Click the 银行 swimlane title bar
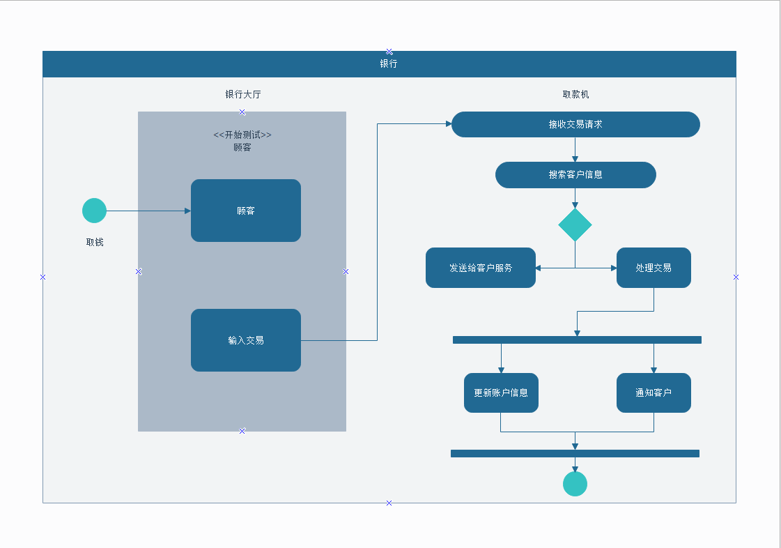Viewport: 781px width, 548px height. (x=389, y=64)
